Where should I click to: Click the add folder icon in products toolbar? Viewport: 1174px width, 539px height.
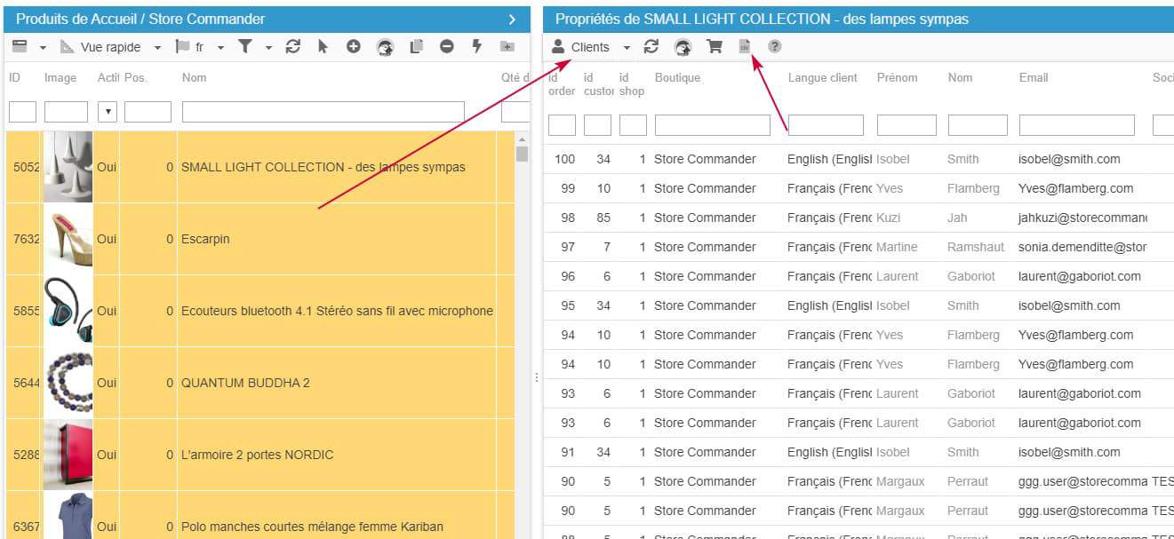[x=507, y=47]
